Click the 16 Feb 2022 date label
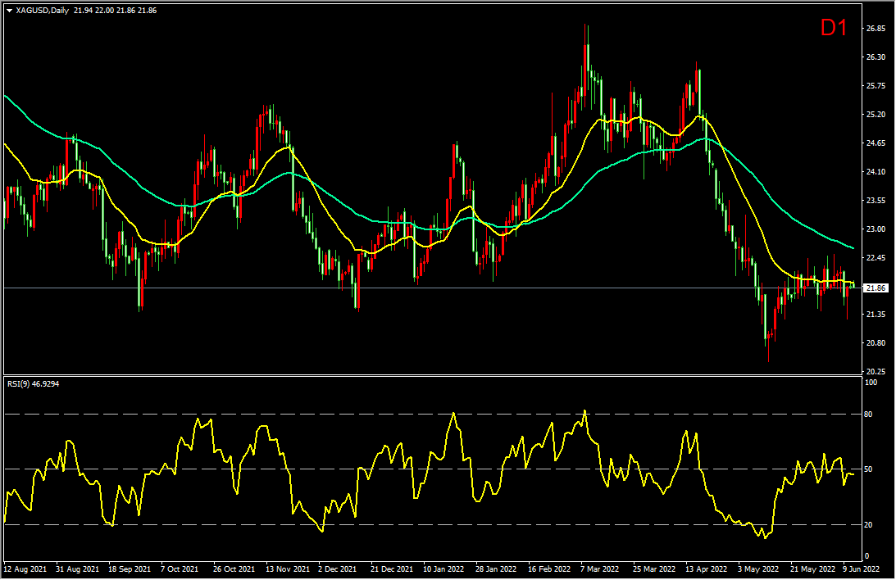The width and height of the screenshot is (896, 580). click(549, 569)
